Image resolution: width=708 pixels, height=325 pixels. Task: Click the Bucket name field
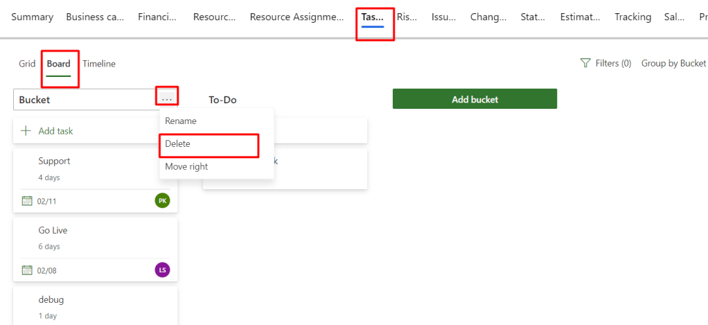click(83, 100)
